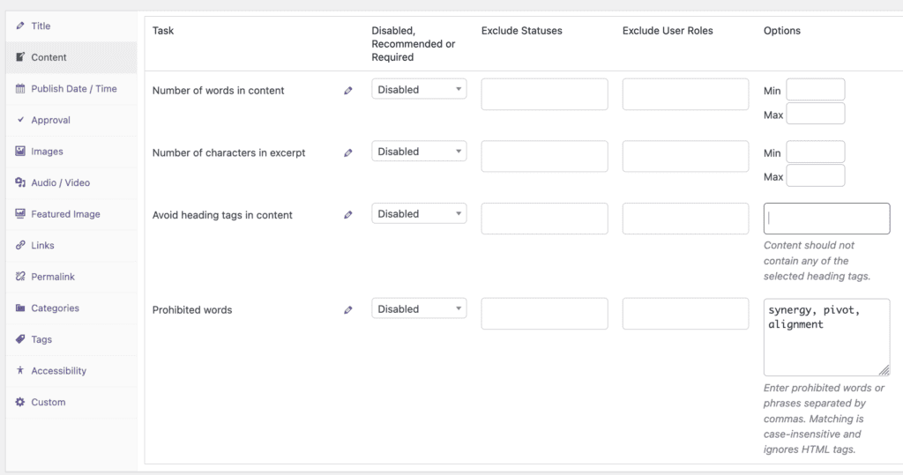The image size is (903, 475).
Task: Click edit pencil for Avoid heading tags
Action: pos(348,215)
